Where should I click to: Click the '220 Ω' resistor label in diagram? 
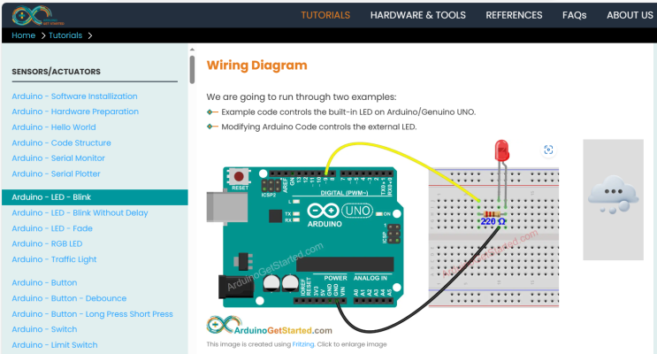pyautogui.click(x=493, y=221)
